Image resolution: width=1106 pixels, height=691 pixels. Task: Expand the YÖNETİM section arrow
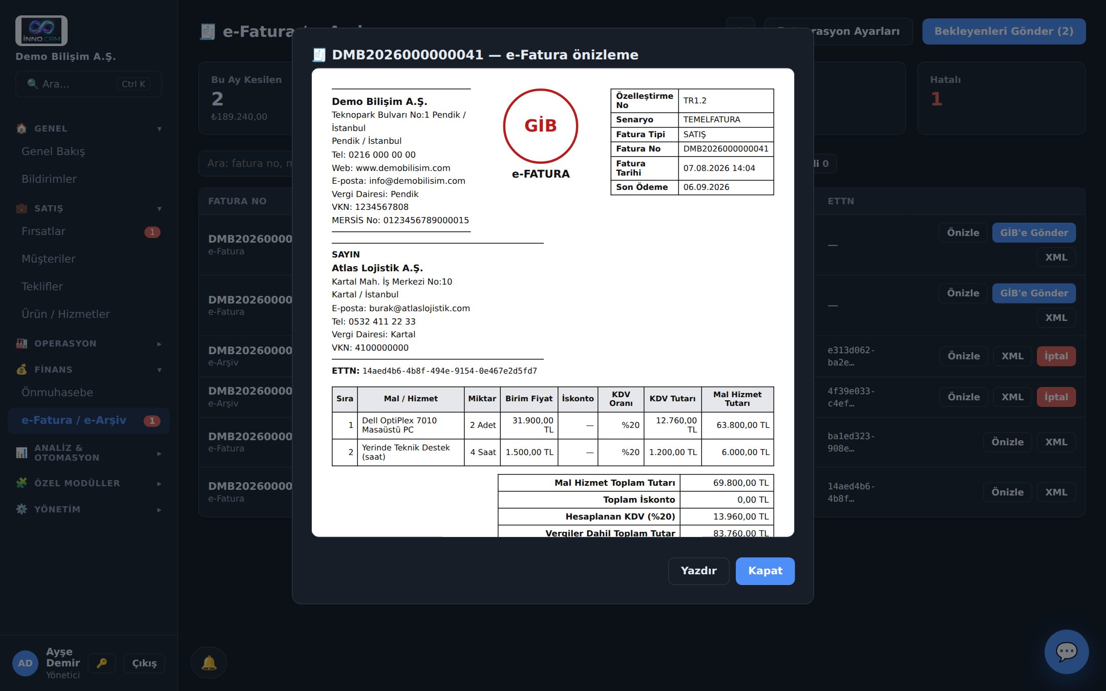click(x=159, y=510)
